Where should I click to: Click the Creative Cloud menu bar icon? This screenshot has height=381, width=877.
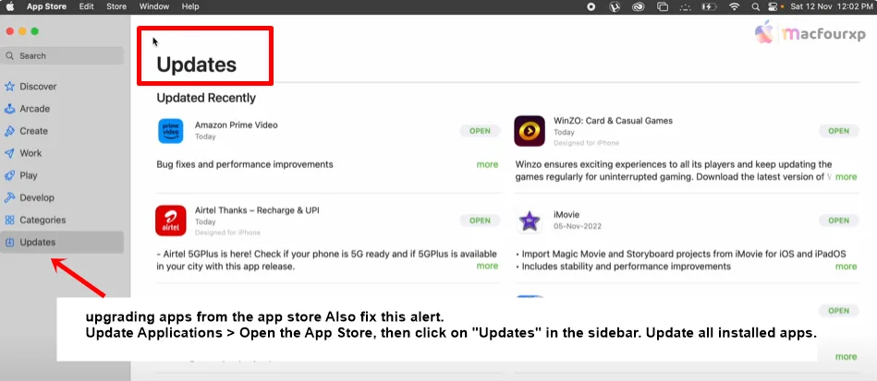[x=639, y=6]
